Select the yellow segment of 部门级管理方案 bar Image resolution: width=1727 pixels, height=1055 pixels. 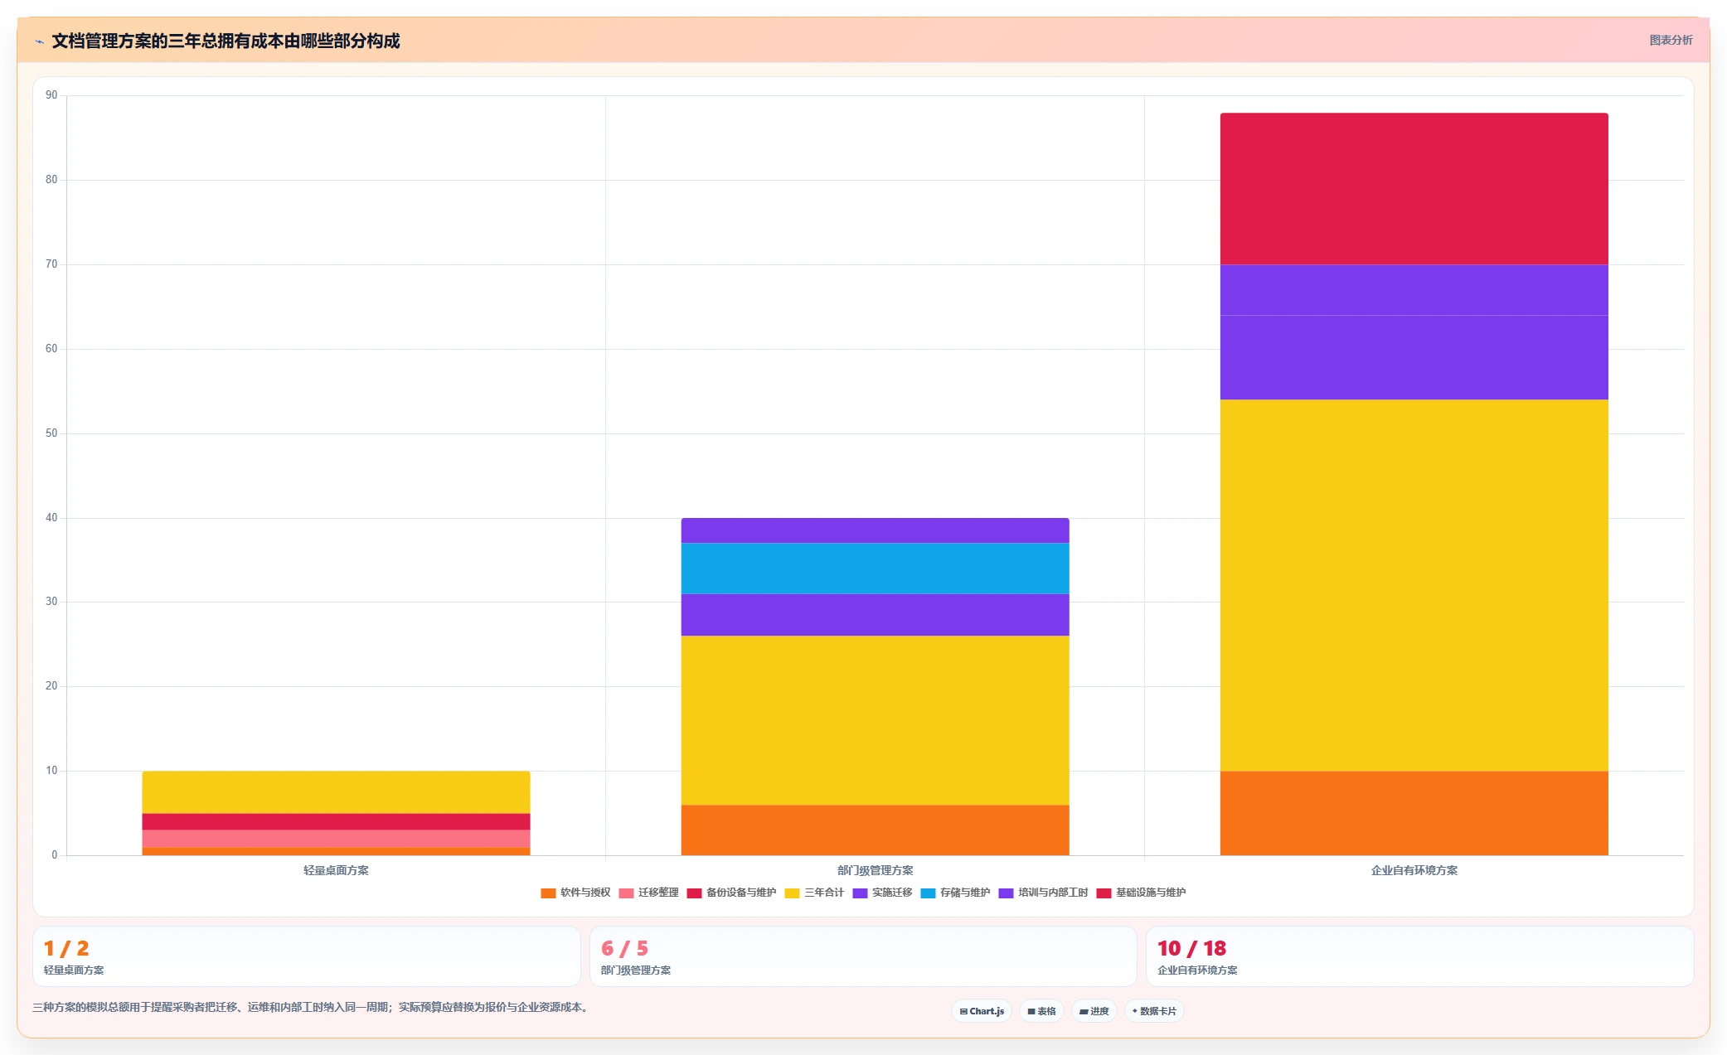pyautogui.click(x=875, y=721)
